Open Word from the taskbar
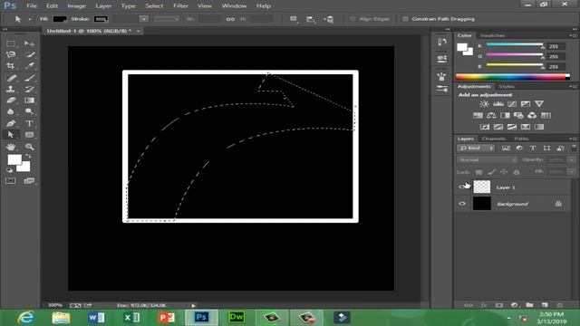This screenshot has width=580, height=326. 96,317
